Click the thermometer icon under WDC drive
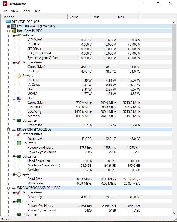The height and width of the screenshot is (222, 177). point(19,192)
